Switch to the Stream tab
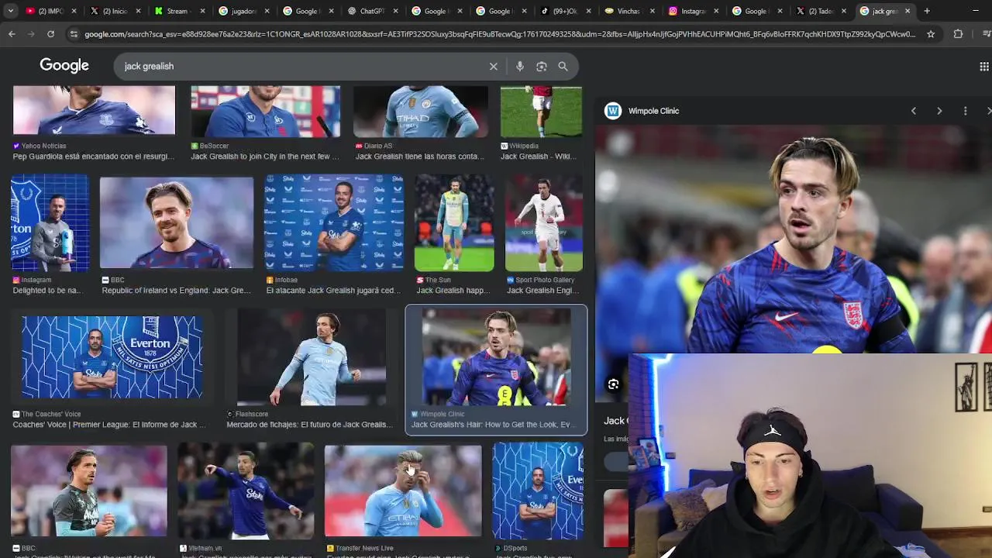 [x=180, y=11]
